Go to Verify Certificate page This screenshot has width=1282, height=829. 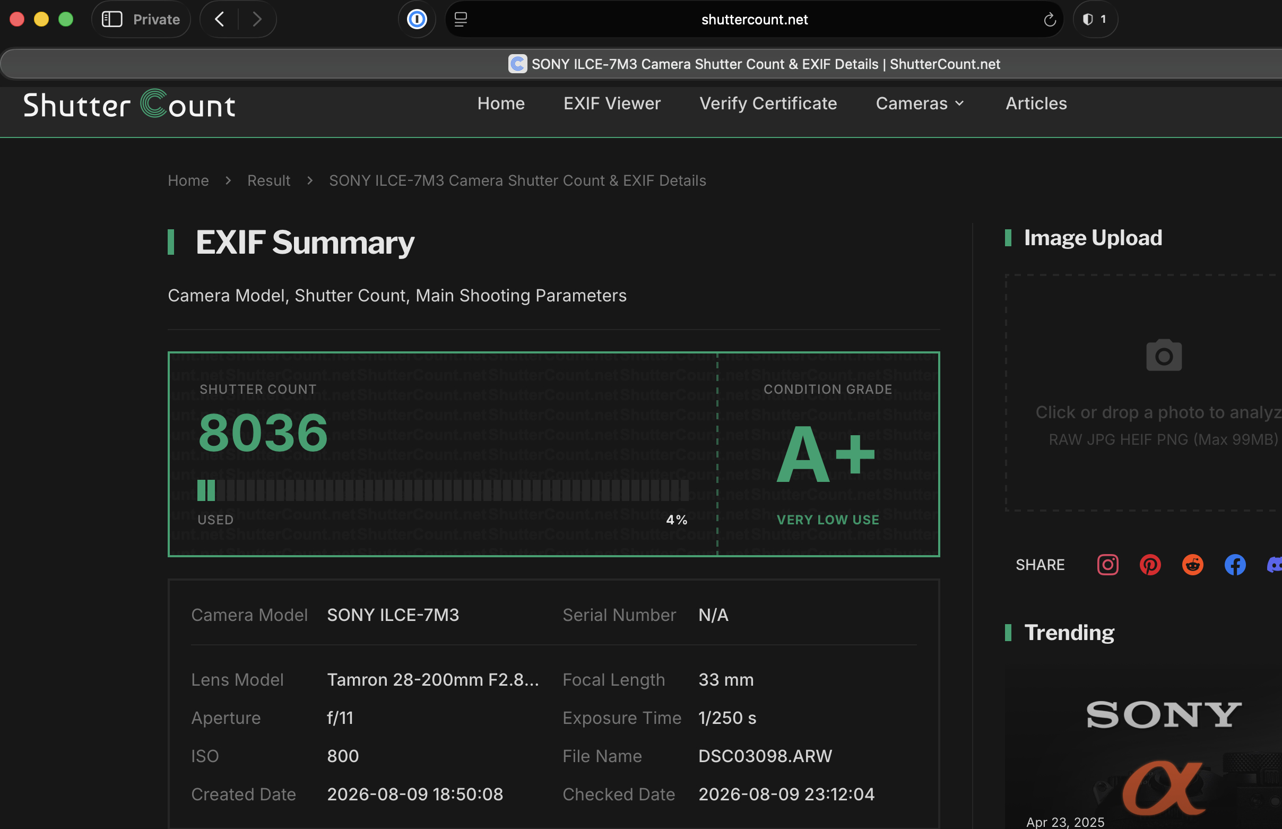(768, 103)
